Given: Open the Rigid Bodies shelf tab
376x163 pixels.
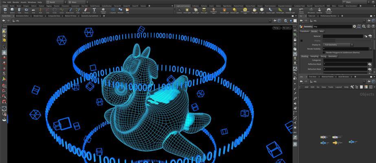Looking at the screenshot, I should [227, 6].
